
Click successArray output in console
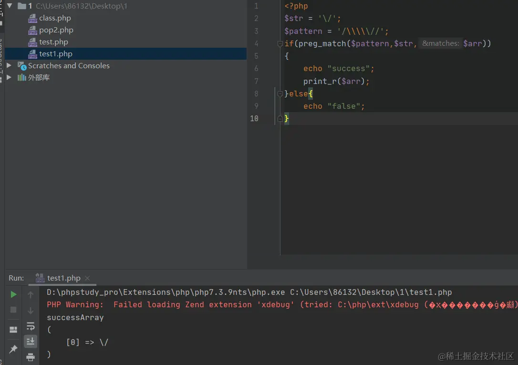75,317
